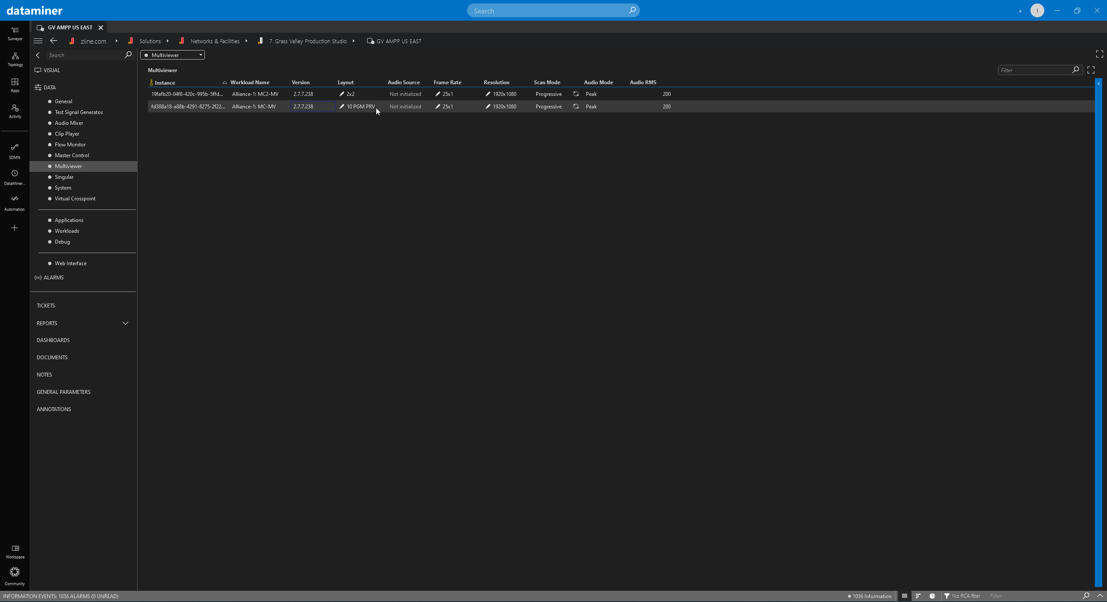The image size is (1107, 602).
Task: Click the back arrow in breadcrumb bar
Action: coord(54,41)
